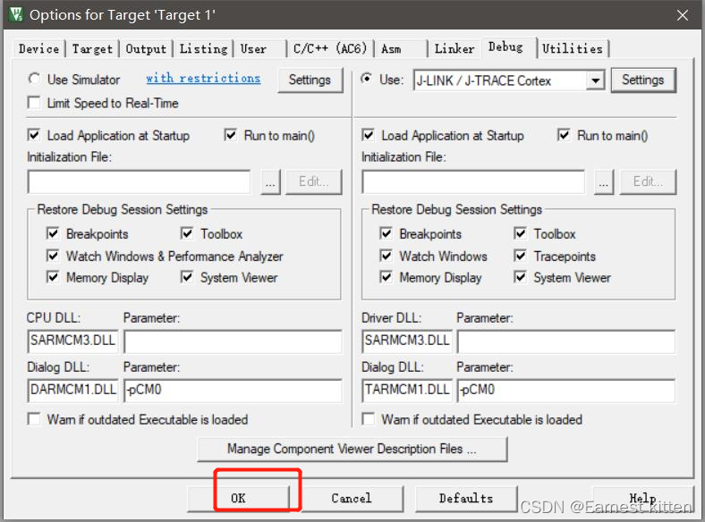
Task: Toggle simulator Warn if outdated Executable
Action: click(34, 419)
